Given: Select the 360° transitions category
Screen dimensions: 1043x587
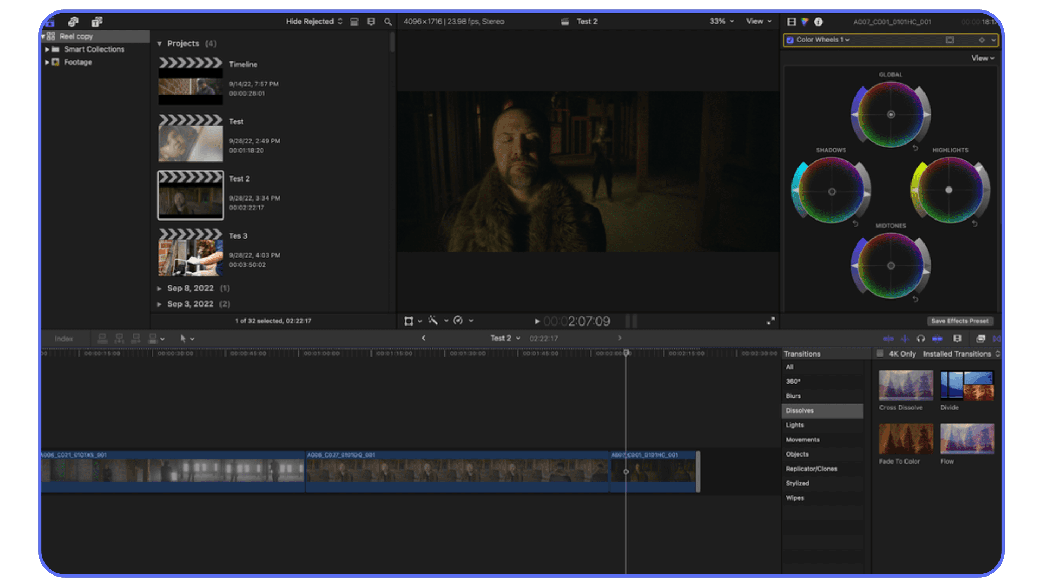Looking at the screenshot, I should [822, 382].
